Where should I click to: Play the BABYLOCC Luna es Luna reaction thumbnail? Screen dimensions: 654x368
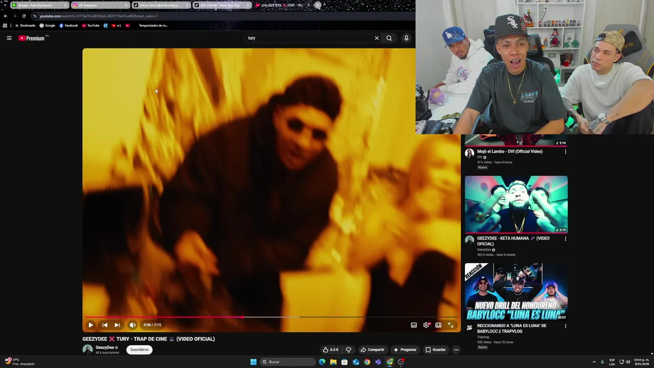516,292
